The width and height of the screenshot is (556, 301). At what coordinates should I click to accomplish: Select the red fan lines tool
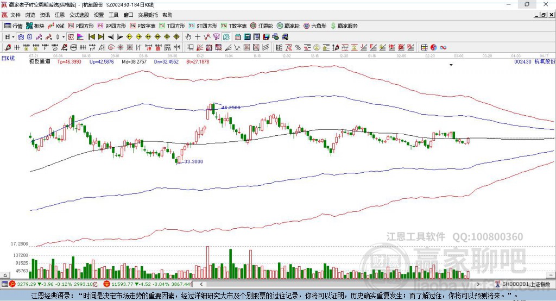[200, 48]
